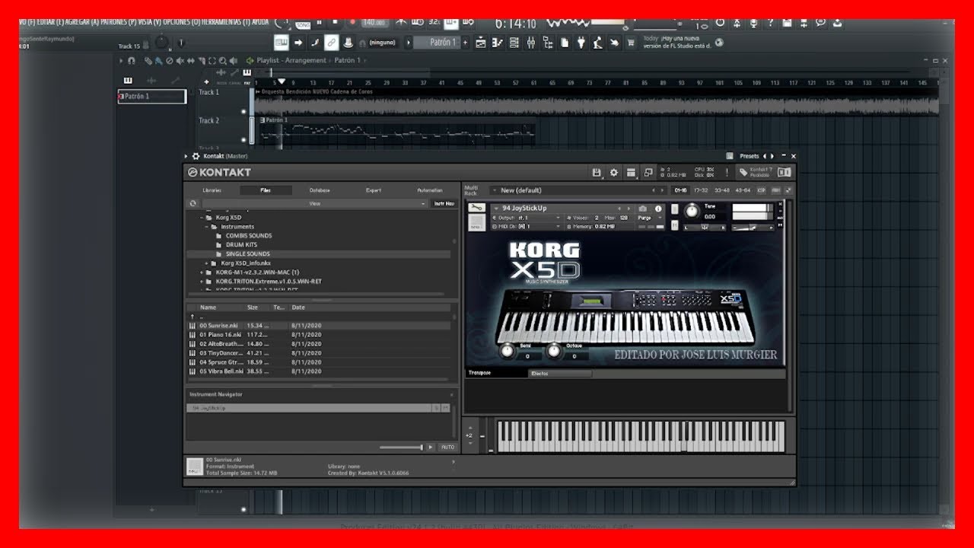
Task: Adjust the Tune knob
Action: 691,212
